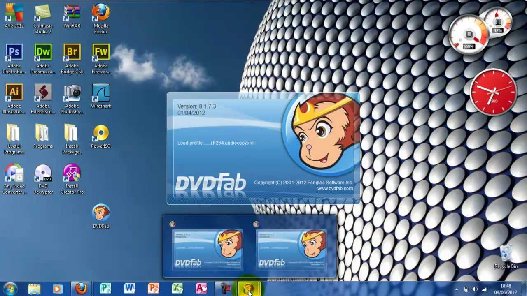Select Adobe Dreamweaver desktop icon
The height and width of the screenshot is (296, 527).
click(x=43, y=59)
